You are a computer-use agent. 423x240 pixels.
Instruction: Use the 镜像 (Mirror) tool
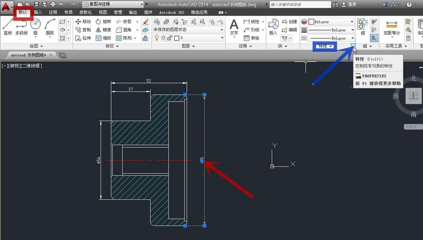click(x=104, y=30)
